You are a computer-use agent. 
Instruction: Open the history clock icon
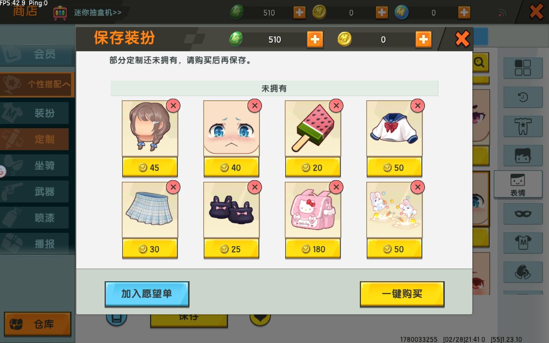click(x=522, y=97)
